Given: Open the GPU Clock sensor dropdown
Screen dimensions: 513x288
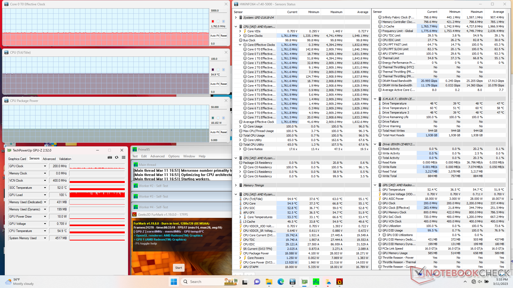Looking at the screenshot, I should click(45, 166).
